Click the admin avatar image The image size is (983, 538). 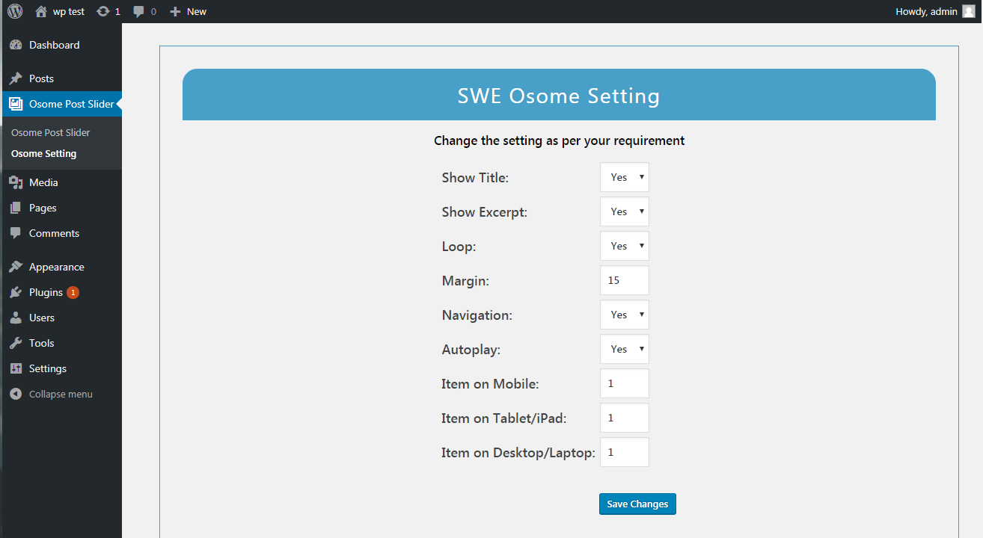[x=969, y=11]
